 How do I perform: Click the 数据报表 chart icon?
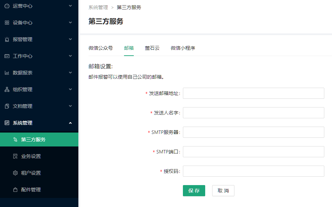coord(7,73)
